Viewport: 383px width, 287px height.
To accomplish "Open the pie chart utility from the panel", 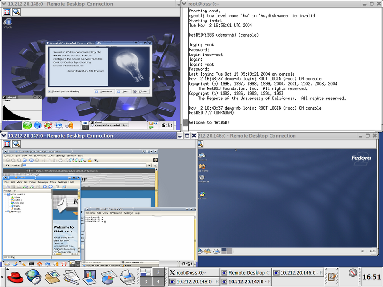I will [x=107, y=276].
